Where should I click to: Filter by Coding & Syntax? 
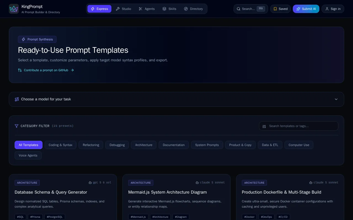click(60, 145)
